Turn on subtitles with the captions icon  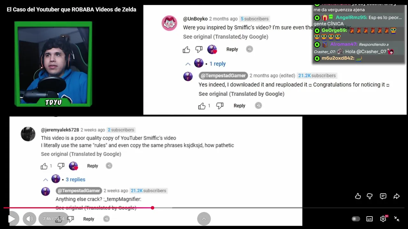tap(369, 219)
